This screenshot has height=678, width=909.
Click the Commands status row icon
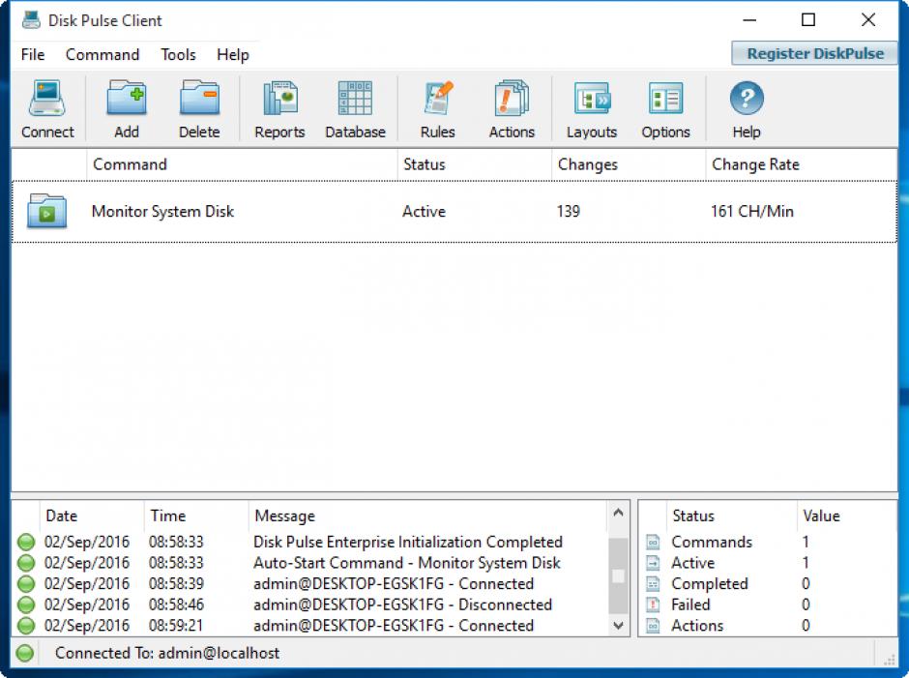pos(654,543)
